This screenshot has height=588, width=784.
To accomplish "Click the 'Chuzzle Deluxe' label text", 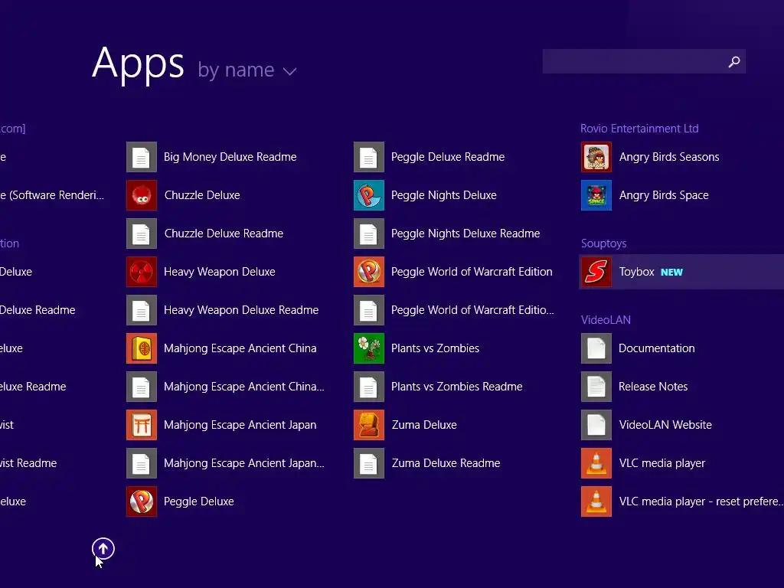I will [202, 195].
